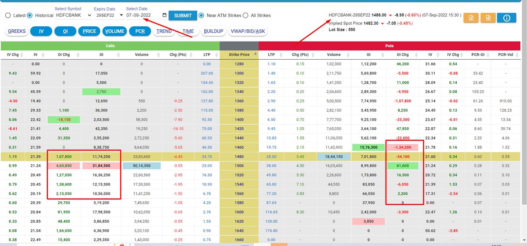This screenshot has width=527, height=246.
Task: Toggle the OI columns pill
Action: 65,32
